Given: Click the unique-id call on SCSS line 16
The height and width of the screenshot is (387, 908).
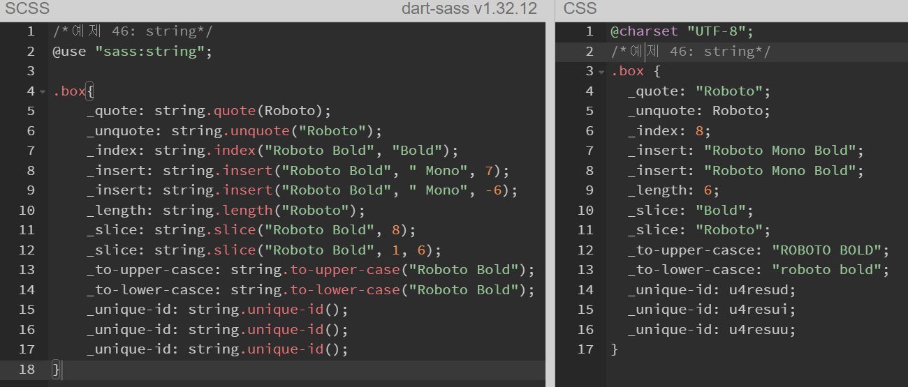Looking at the screenshot, I should coord(268,330).
